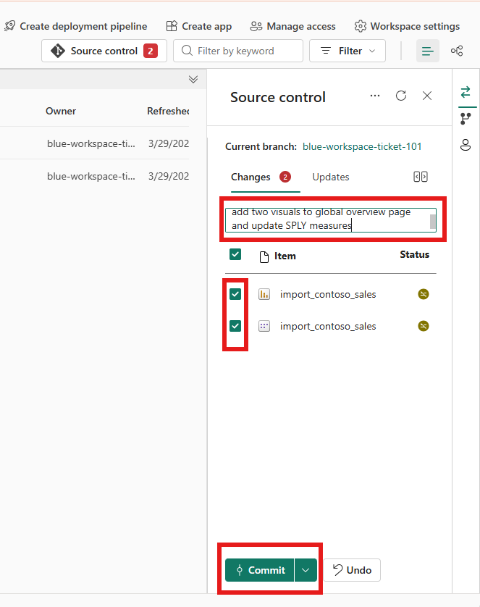The width and height of the screenshot is (480, 607).
Task: Refresh the Source control panel
Action: coord(401,96)
